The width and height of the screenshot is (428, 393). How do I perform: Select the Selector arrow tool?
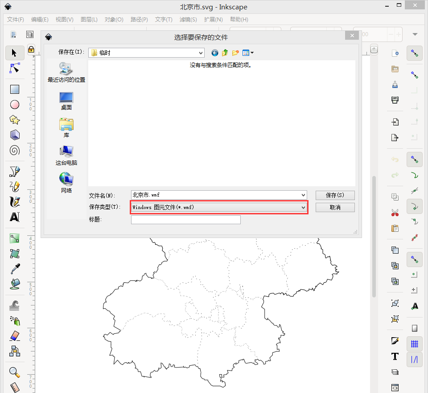coord(14,53)
